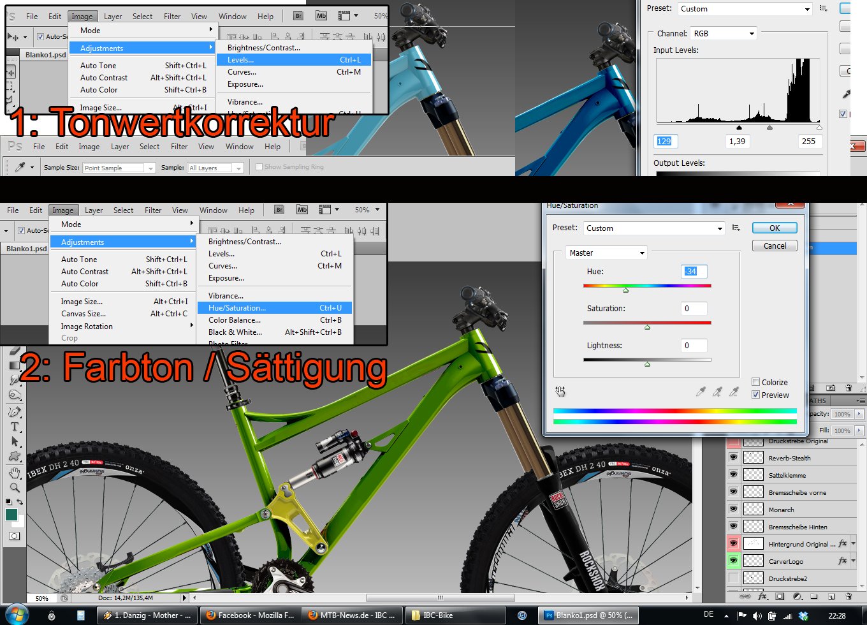Toggle Show Sampling Ring checkbox
Image resolution: width=867 pixels, height=625 pixels.
click(x=259, y=167)
